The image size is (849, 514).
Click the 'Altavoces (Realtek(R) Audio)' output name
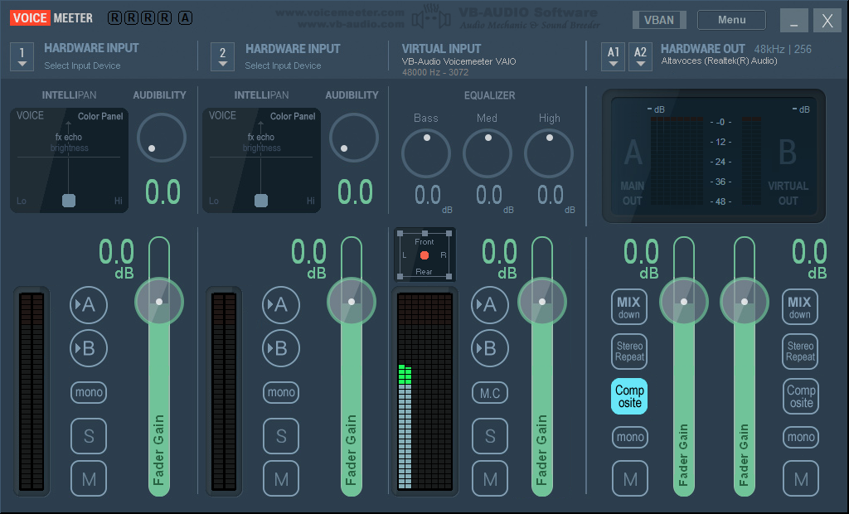719,61
